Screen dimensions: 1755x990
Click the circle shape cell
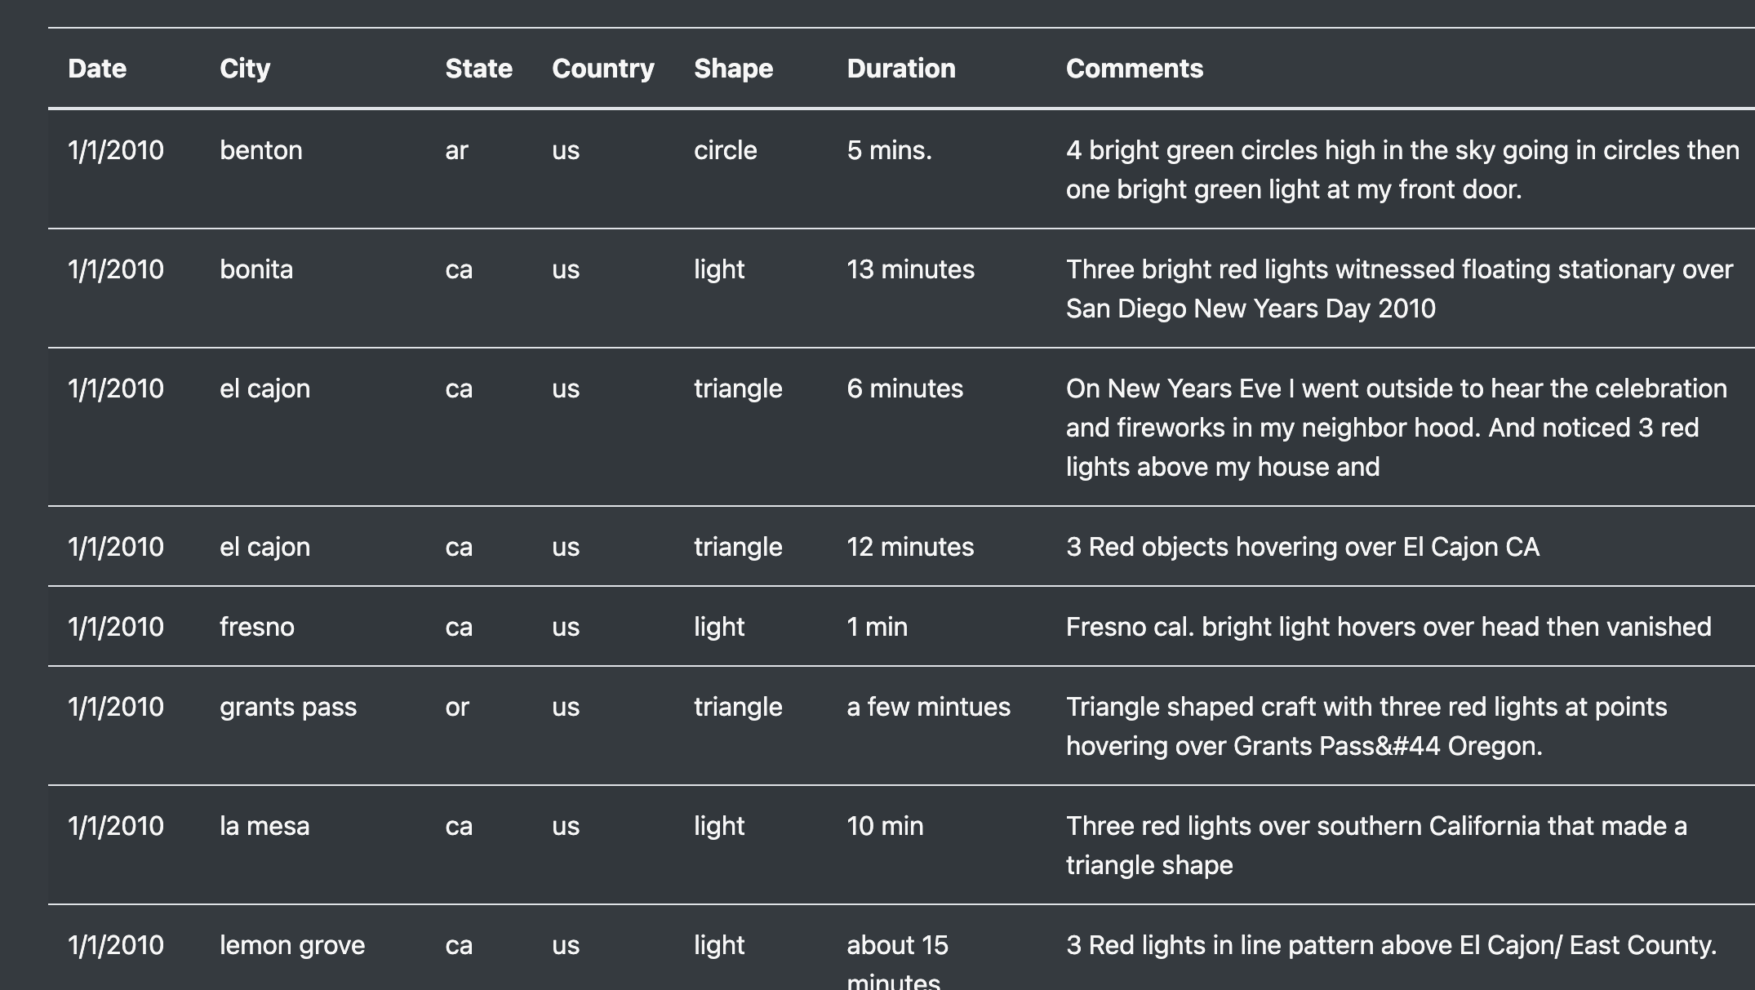click(x=726, y=150)
